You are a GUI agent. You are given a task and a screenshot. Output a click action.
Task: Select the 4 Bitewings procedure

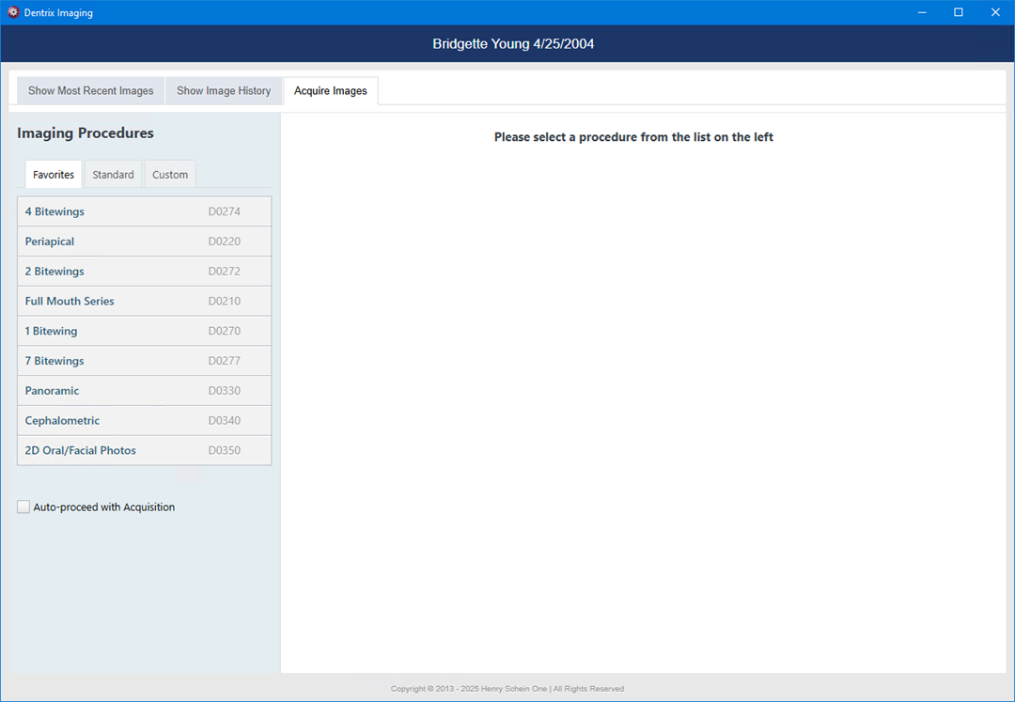click(x=145, y=211)
